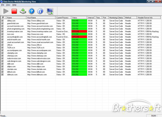Toggle checkbox for inventory-maker.com
This screenshot has height=117, width=162.
(x=2, y=31)
